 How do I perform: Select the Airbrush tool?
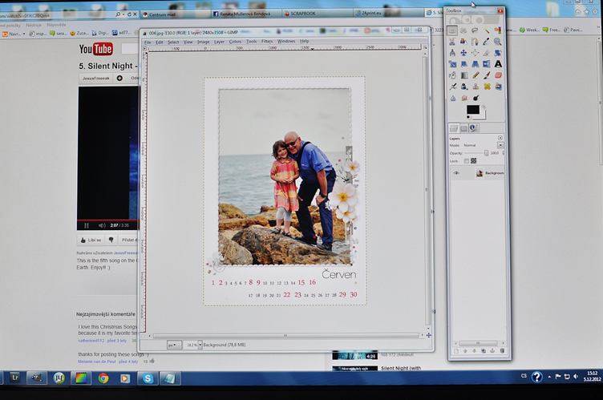(x=453, y=87)
